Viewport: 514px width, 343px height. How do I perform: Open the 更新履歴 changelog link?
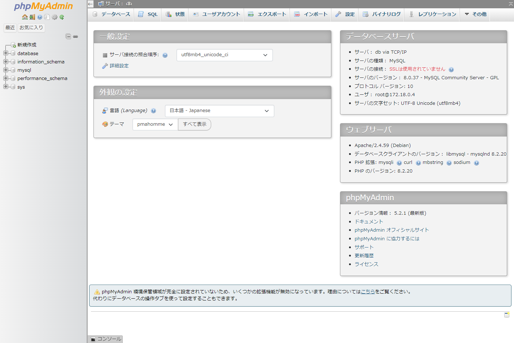pyautogui.click(x=364, y=256)
